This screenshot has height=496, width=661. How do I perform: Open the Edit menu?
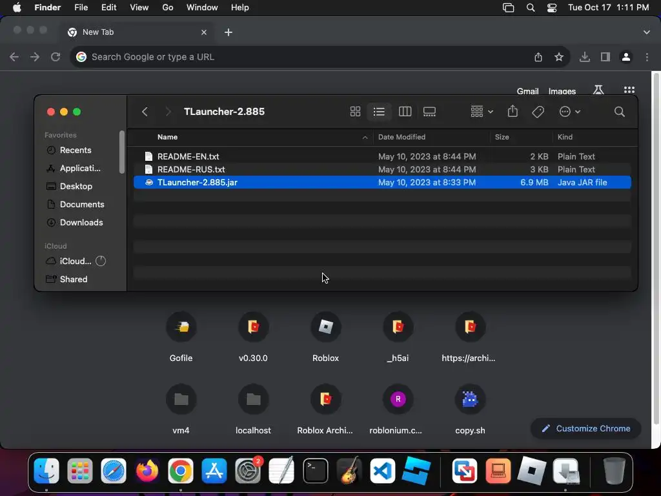click(x=108, y=8)
